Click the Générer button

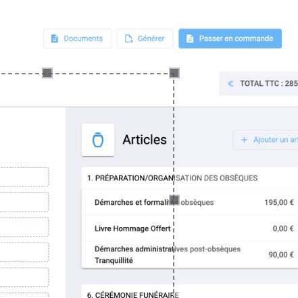(145, 39)
